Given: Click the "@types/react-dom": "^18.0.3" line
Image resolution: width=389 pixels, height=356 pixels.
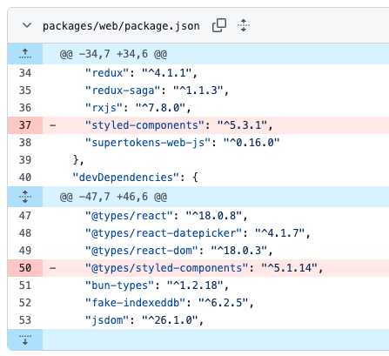Looking at the screenshot, I should tap(216, 251).
